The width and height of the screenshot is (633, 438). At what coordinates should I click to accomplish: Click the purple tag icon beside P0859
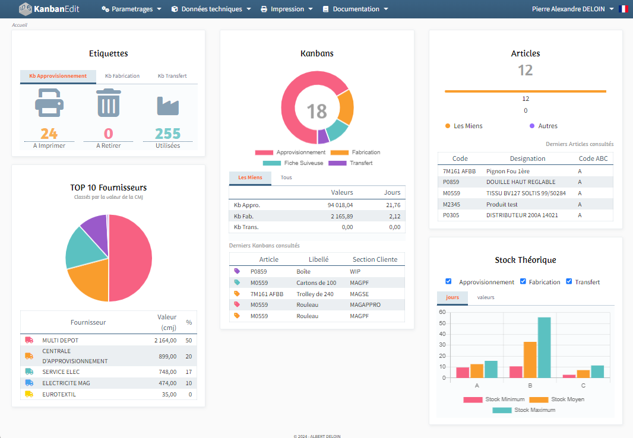(x=238, y=271)
